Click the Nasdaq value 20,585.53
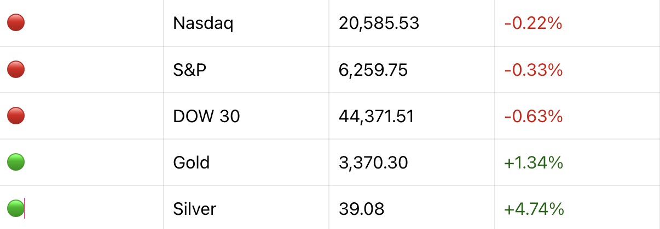 pyautogui.click(x=379, y=23)
